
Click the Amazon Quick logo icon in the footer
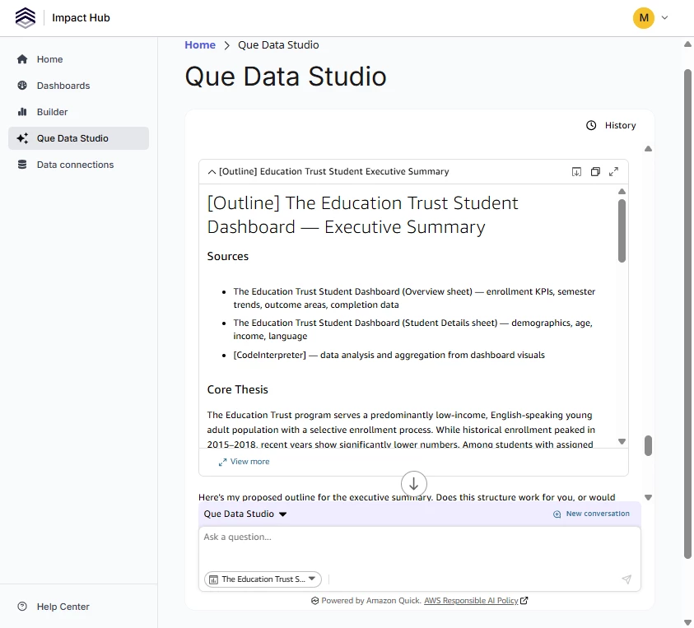[x=314, y=601]
